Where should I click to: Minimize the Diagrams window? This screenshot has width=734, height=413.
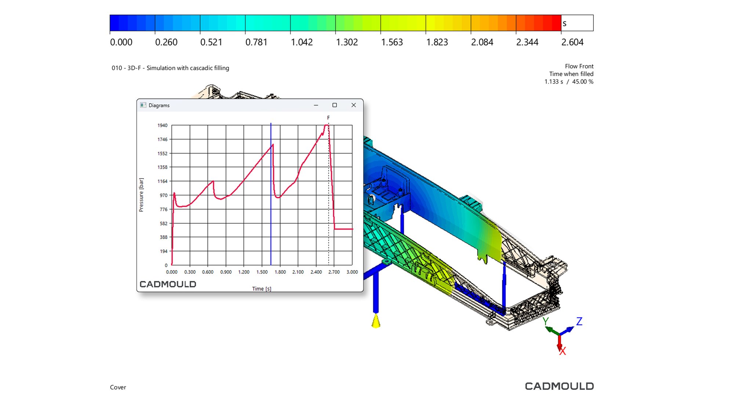click(x=316, y=105)
